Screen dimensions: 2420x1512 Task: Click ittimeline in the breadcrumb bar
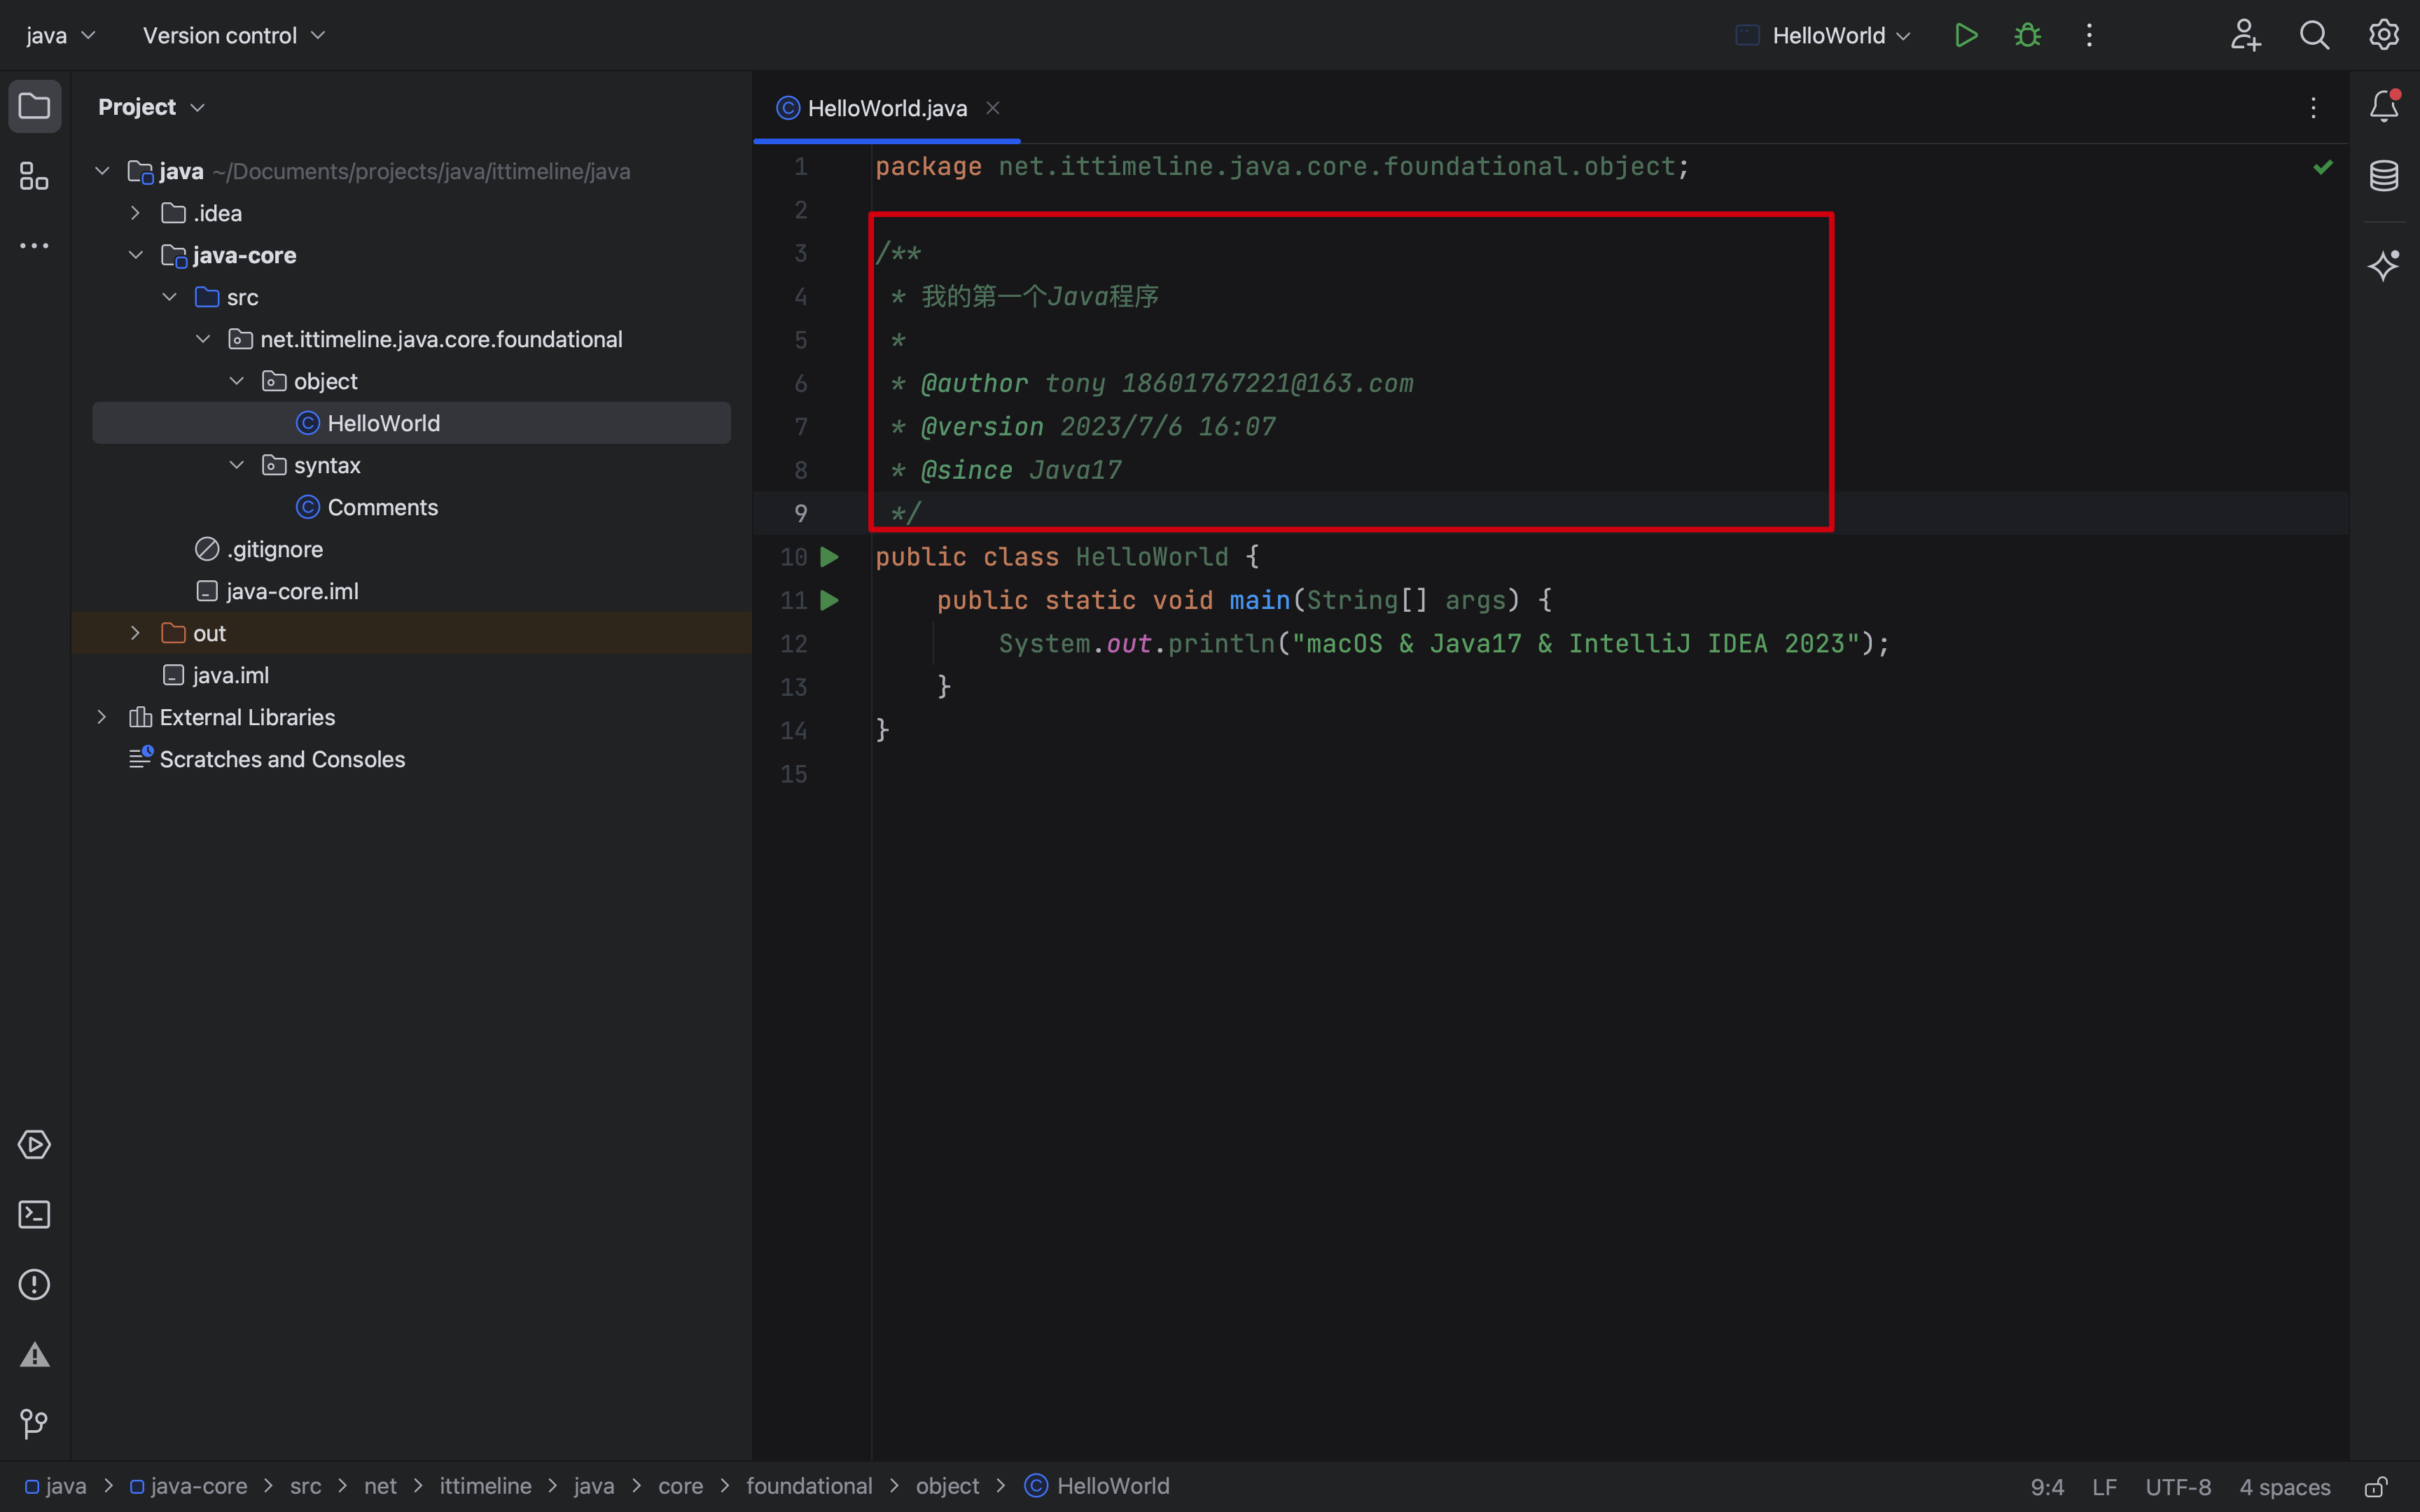click(x=485, y=1486)
